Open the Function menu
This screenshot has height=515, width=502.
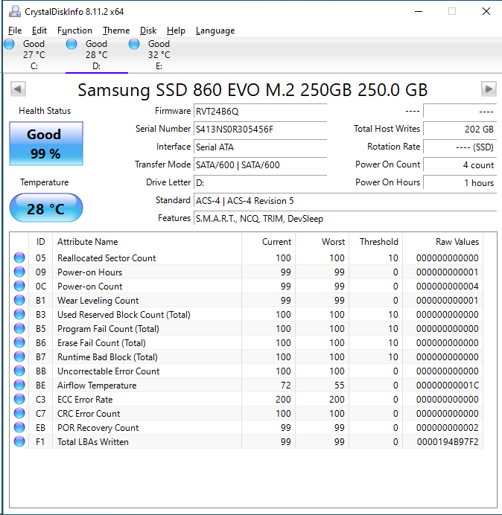point(74,31)
